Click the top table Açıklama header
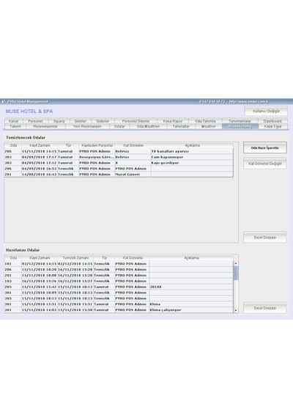This screenshot has height=418, width=293. point(192,145)
